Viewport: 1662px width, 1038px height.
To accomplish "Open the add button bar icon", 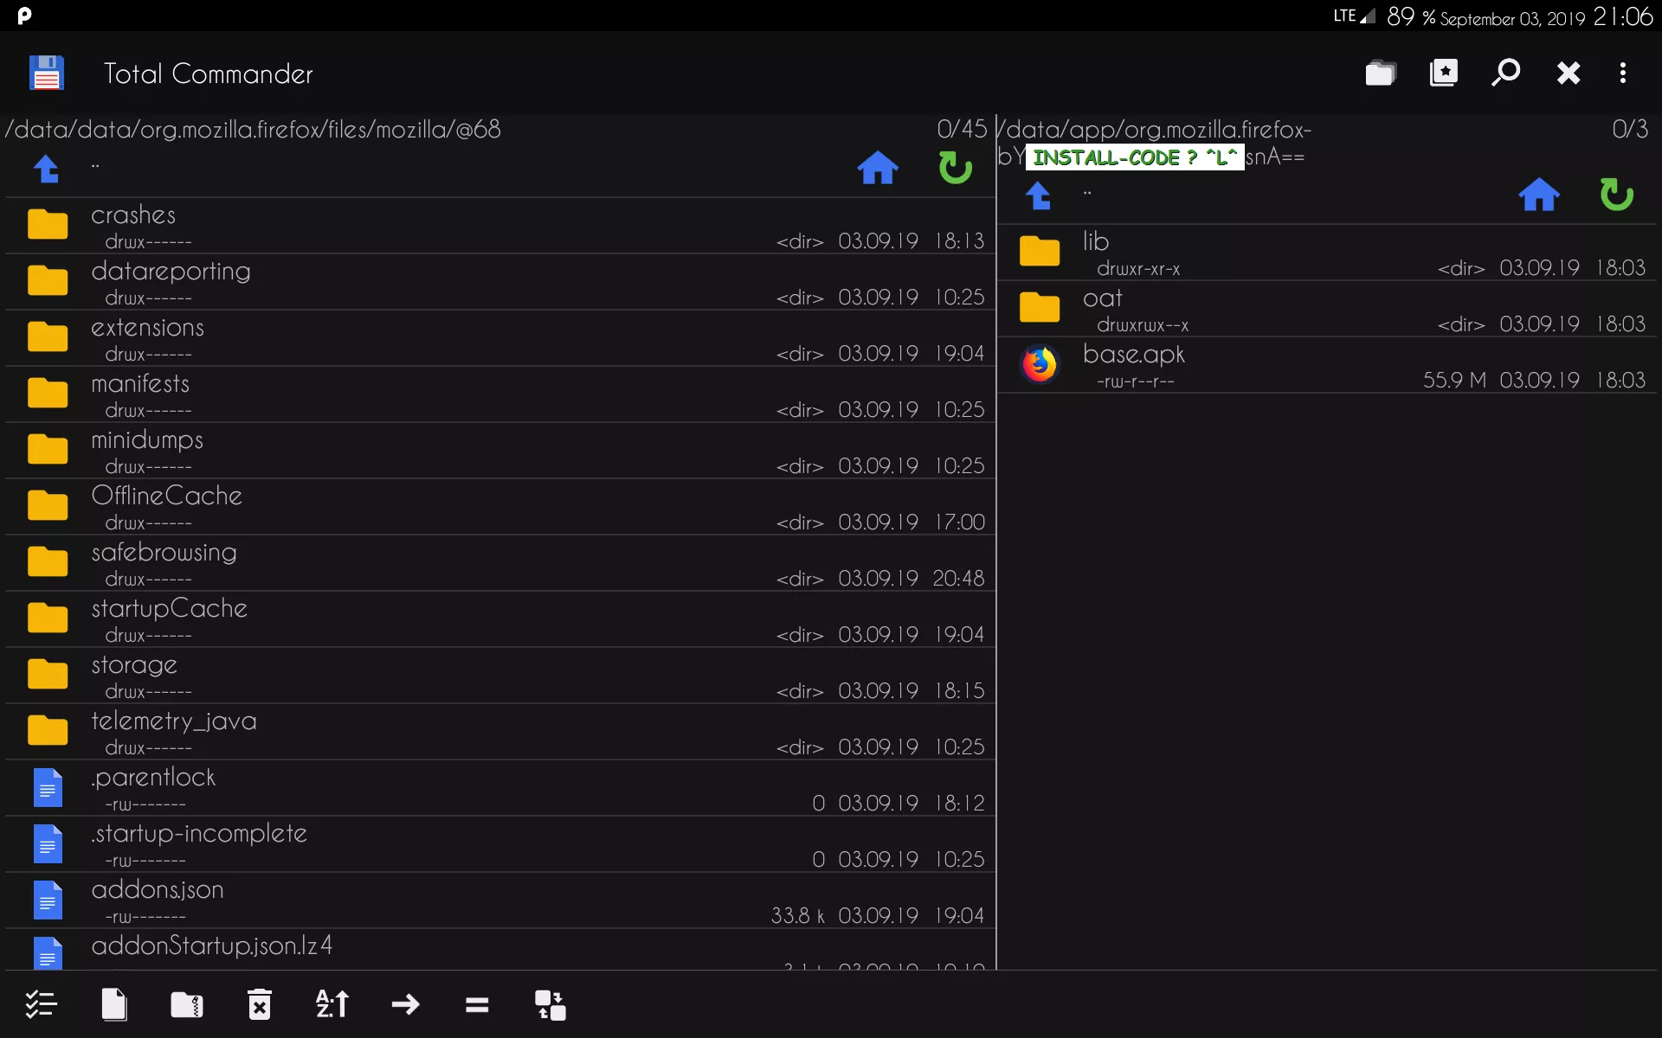I will tap(550, 1004).
